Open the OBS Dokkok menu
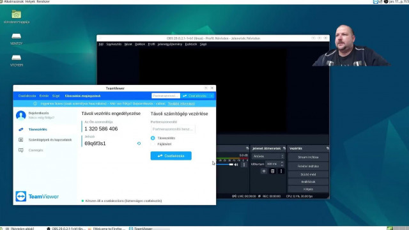Image resolution: width=409 pixels, height=230 pixels. [x=140, y=44]
